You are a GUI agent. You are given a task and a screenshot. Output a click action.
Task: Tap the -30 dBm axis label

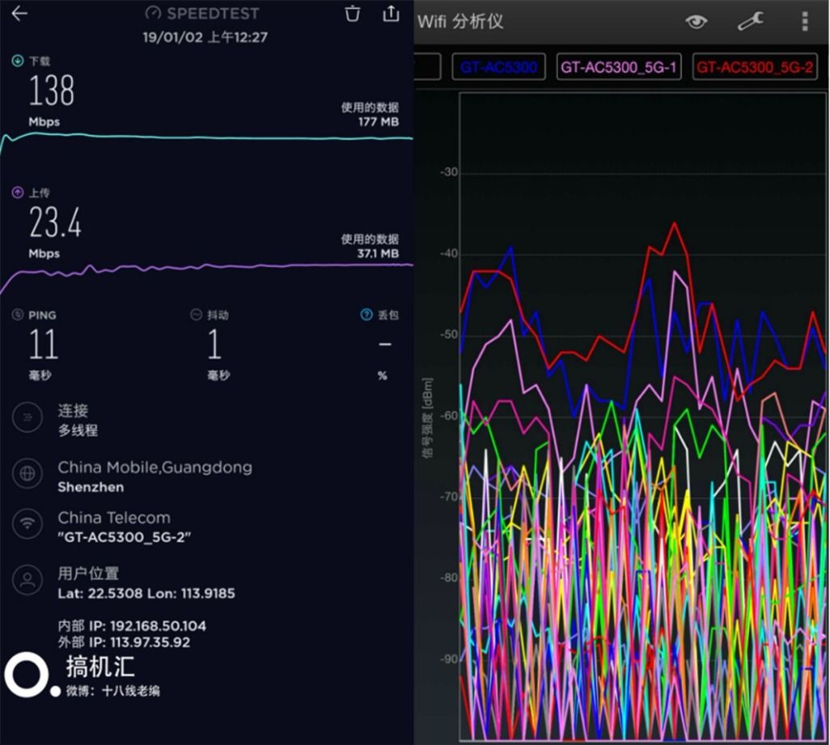[x=449, y=172]
